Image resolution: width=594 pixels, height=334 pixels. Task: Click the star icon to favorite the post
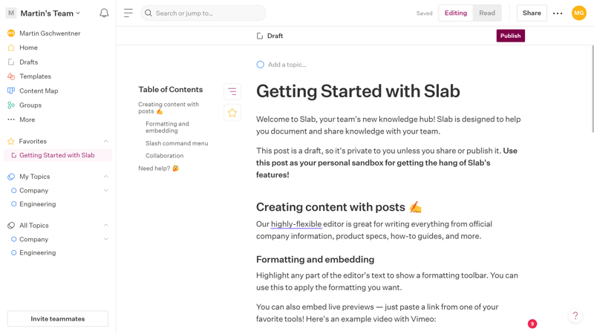click(x=232, y=113)
